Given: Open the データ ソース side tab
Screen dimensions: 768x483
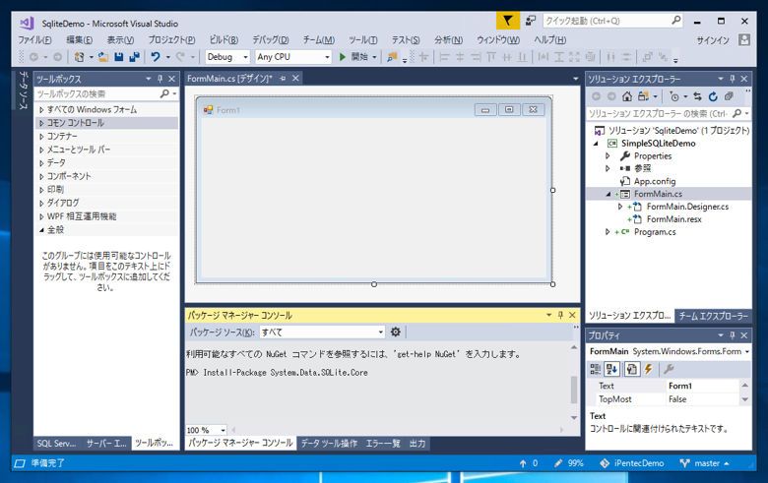Looking at the screenshot, I should click(x=23, y=91).
